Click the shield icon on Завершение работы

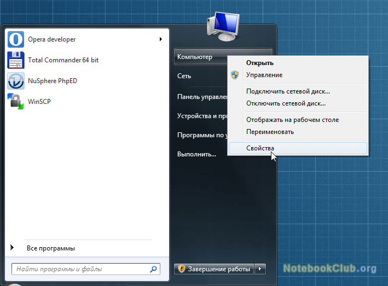click(x=182, y=269)
